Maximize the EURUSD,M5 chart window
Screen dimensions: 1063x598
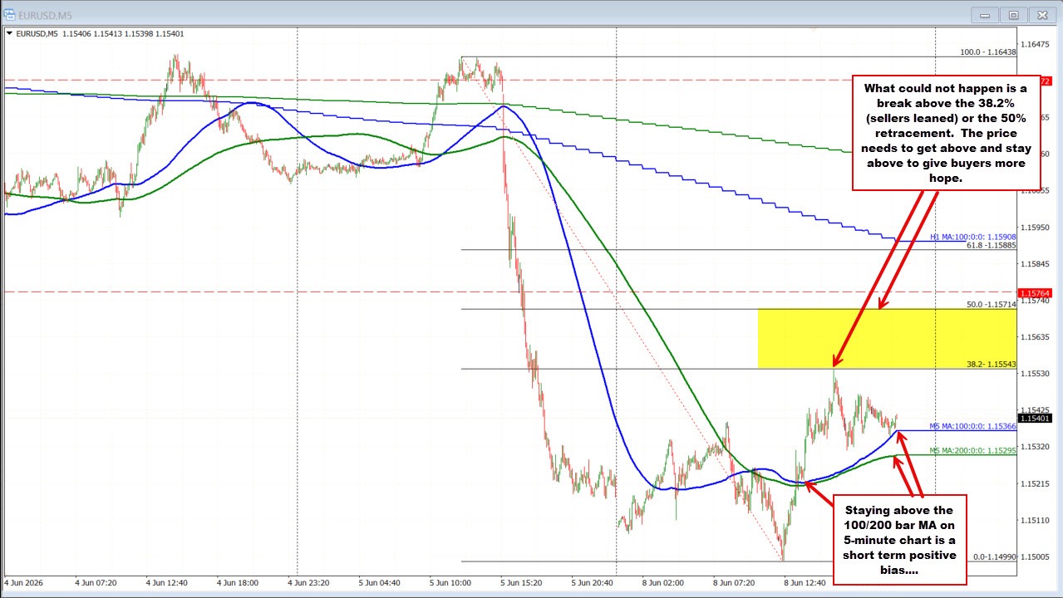[x=1013, y=14]
